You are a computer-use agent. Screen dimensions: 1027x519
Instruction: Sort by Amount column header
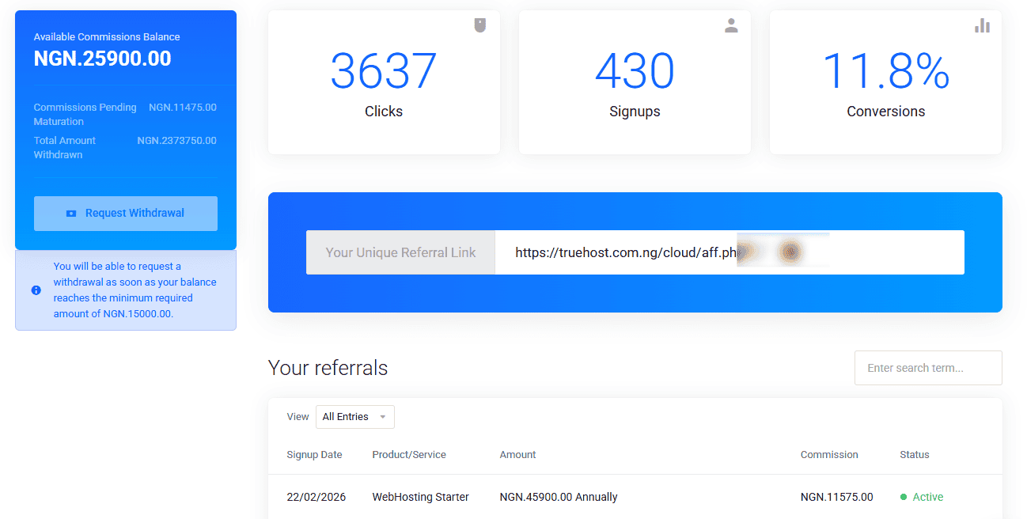click(x=517, y=455)
